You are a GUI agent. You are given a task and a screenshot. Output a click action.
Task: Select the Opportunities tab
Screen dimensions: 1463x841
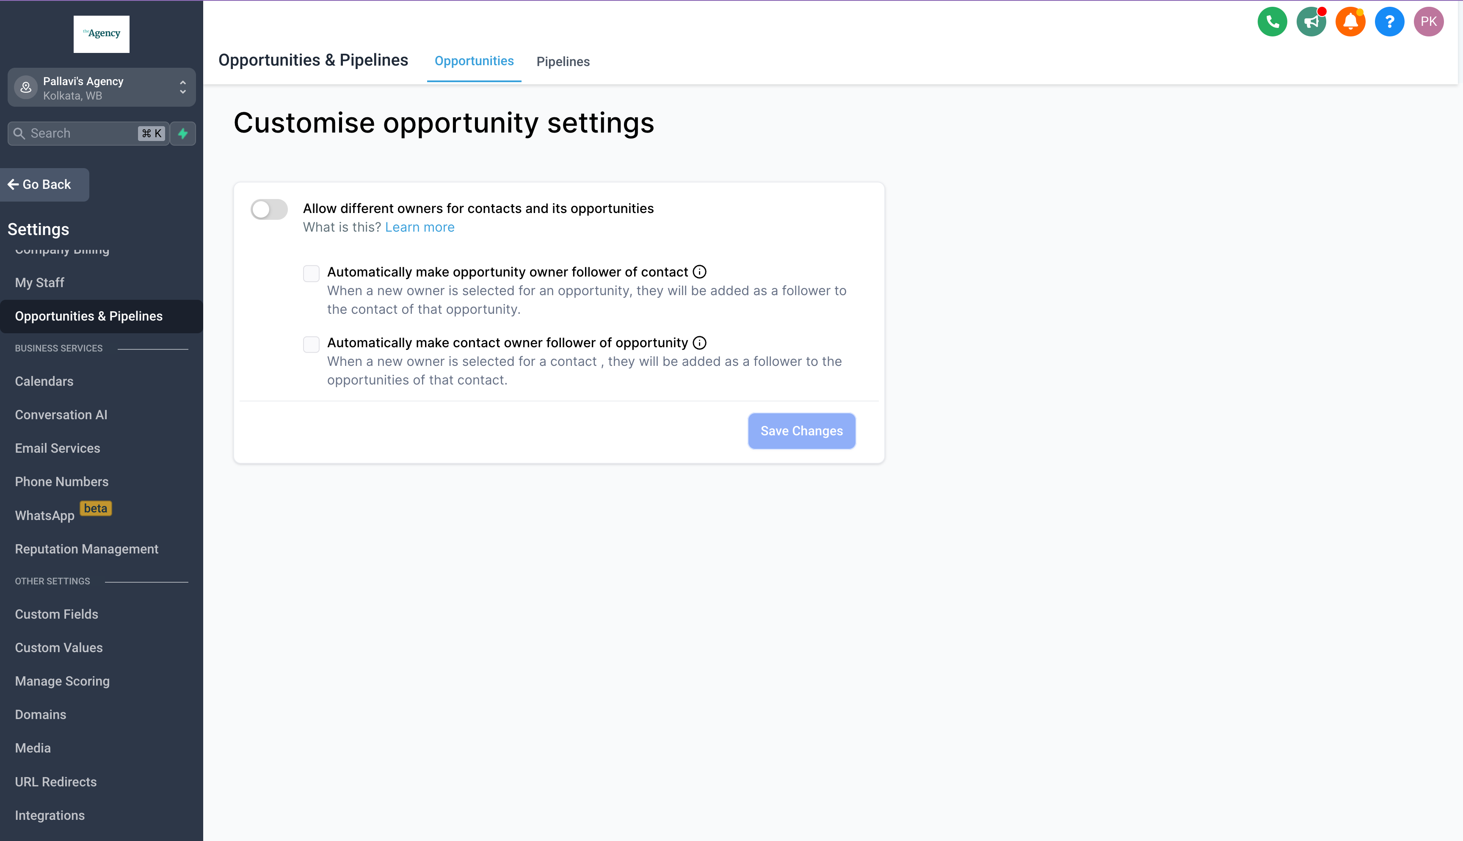(x=473, y=61)
